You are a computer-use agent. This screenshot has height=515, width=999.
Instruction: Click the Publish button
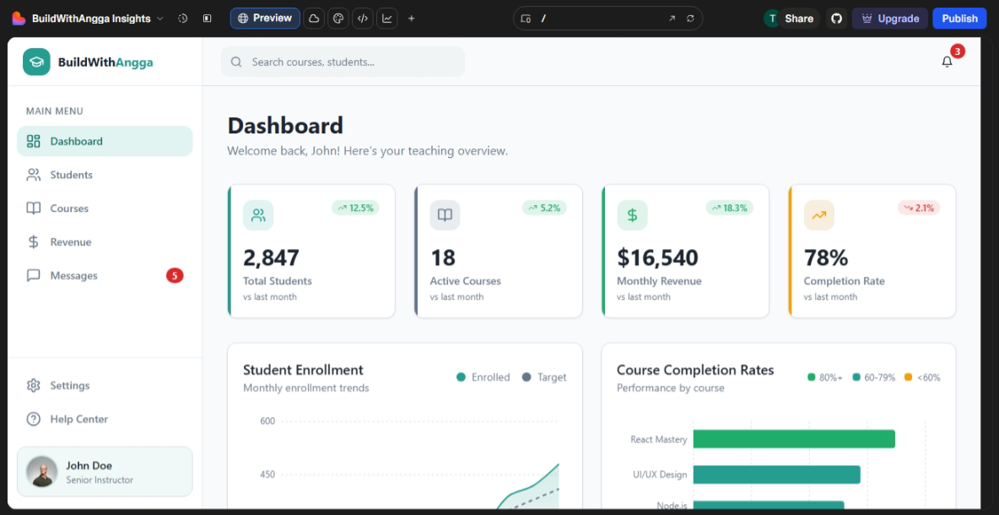[x=959, y=18]
